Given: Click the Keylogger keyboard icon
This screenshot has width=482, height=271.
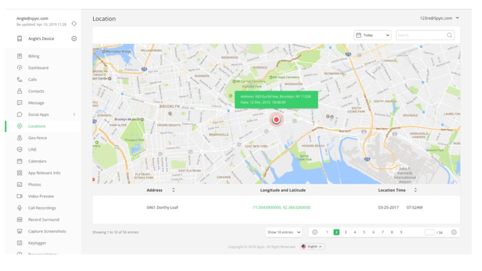Looking at the screenshot, I should coord(20,243).
